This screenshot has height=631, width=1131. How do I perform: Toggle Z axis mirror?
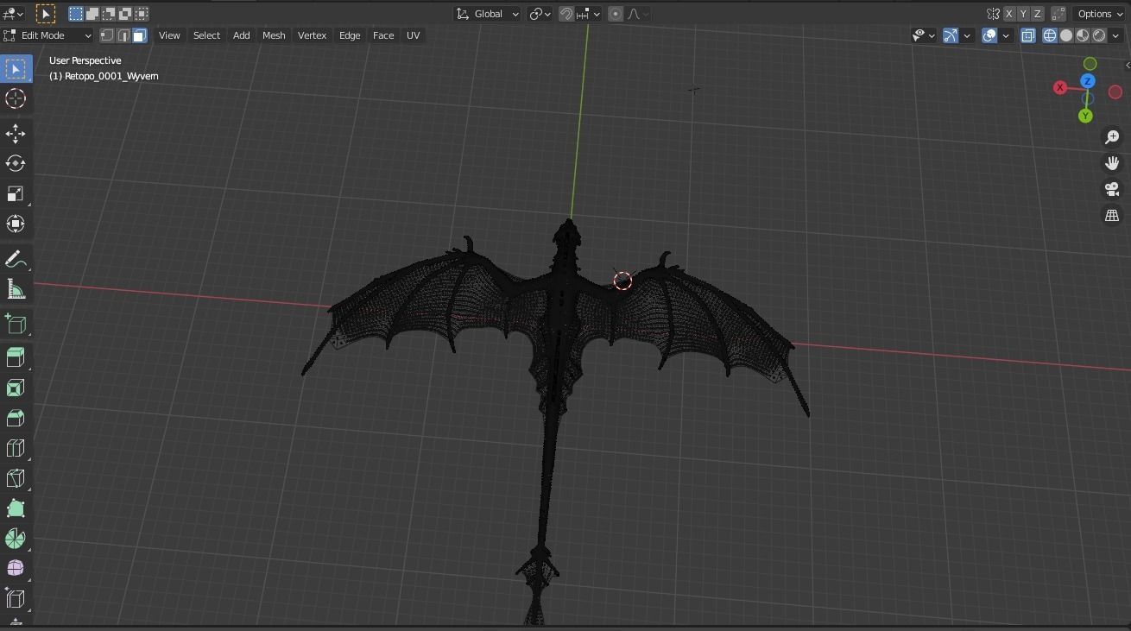[1038, 14]
